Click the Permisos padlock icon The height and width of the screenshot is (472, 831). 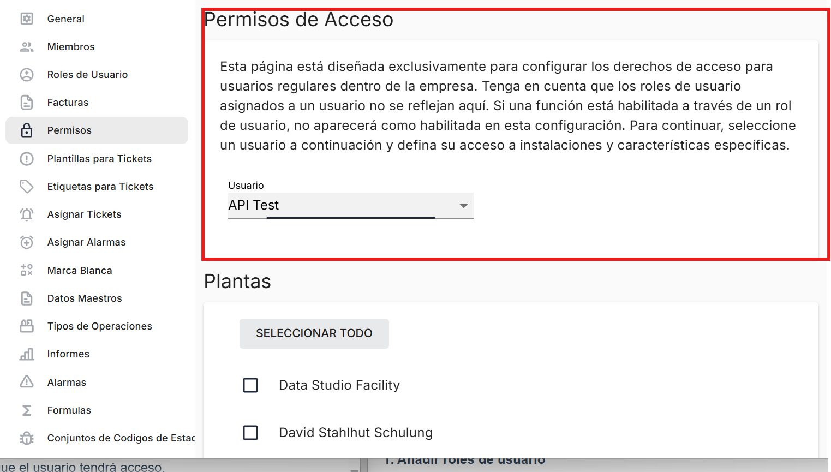pos(27,130)
